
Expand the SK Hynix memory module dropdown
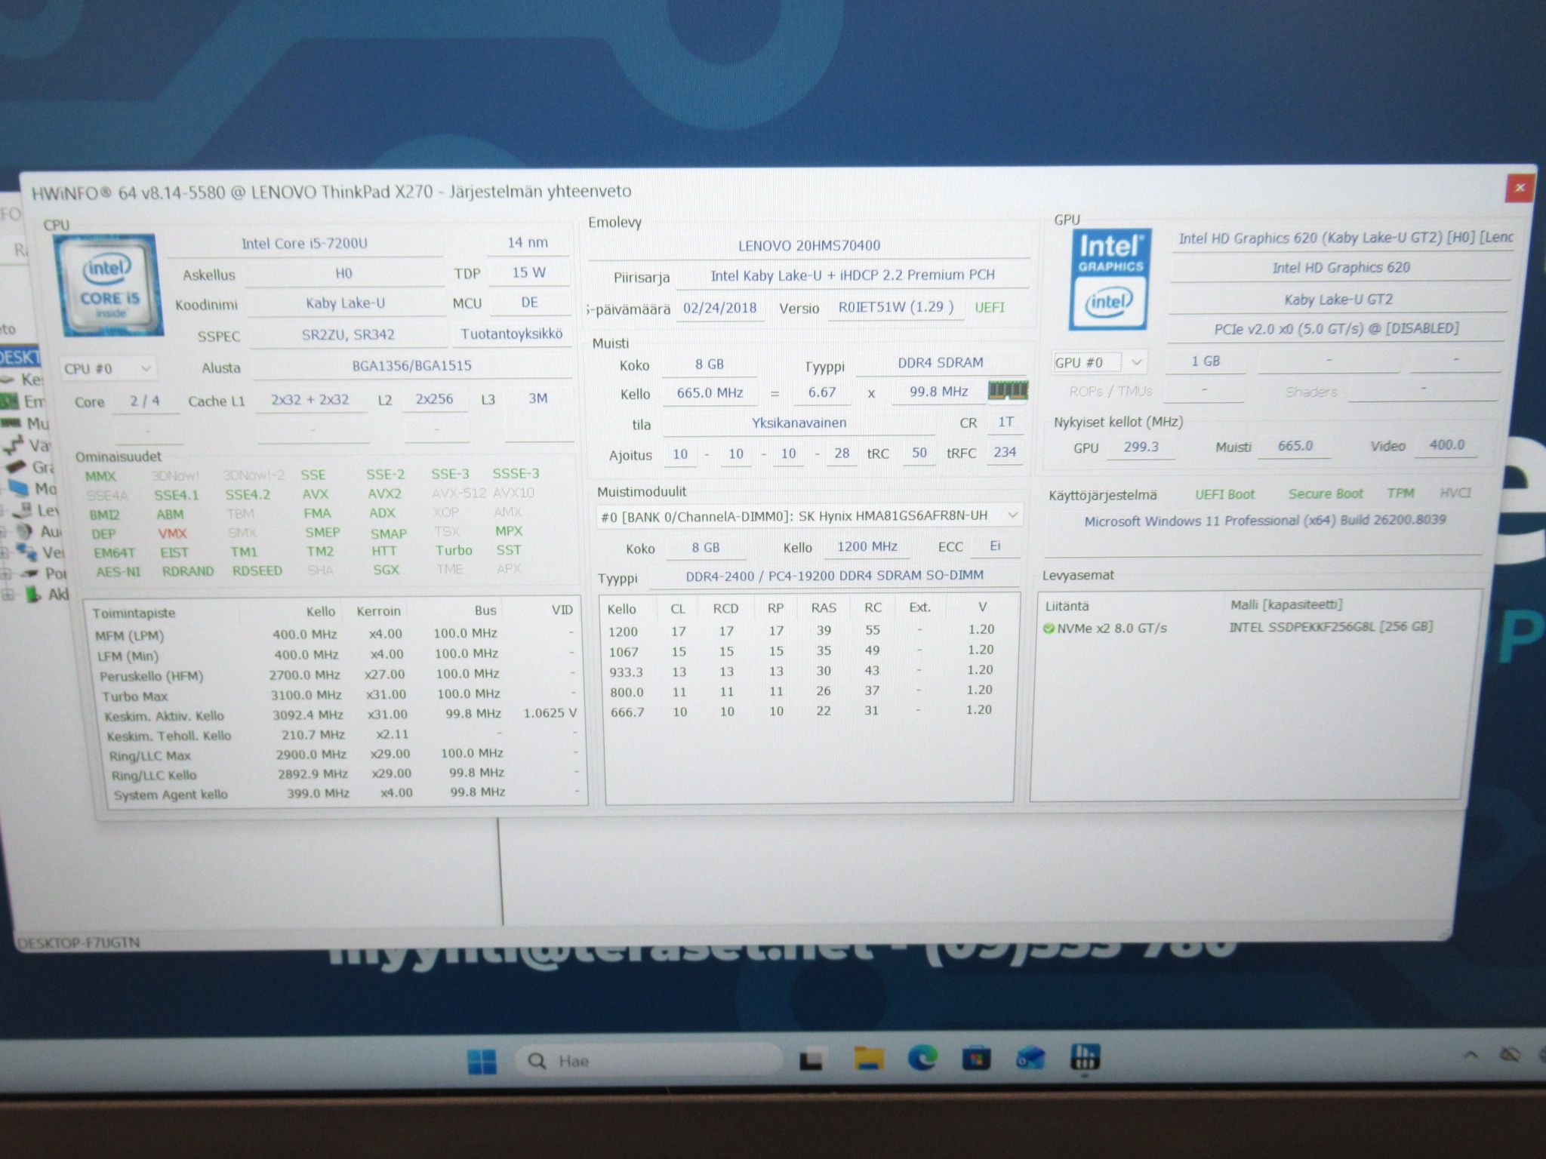[x=809, y=516]
